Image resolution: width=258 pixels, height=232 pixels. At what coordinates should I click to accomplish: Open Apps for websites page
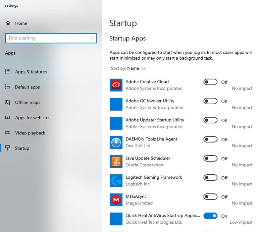(x=33, y=118)
